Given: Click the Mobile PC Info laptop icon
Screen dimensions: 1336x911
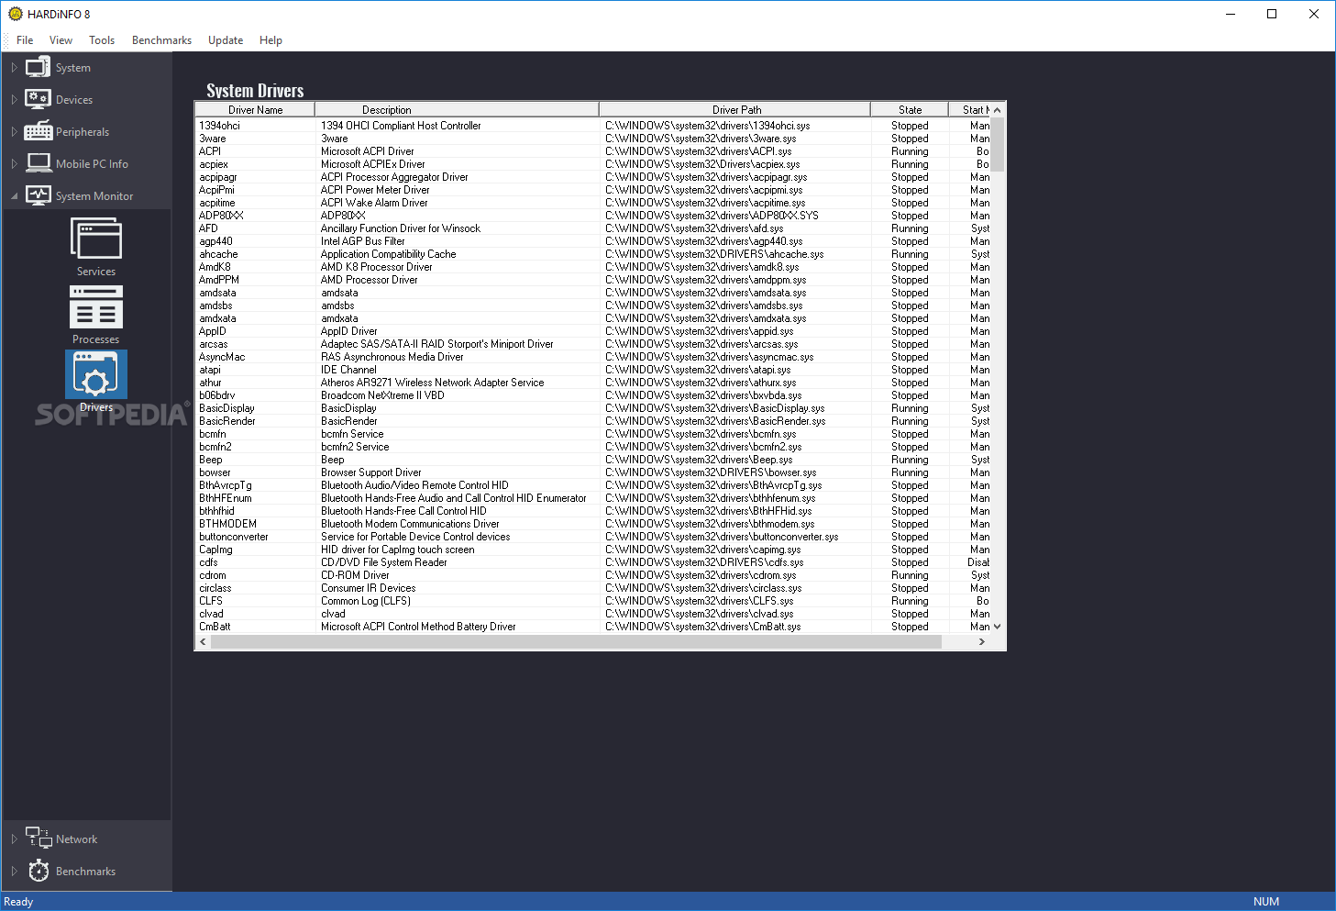Looking at the screenshot, I should pyautogui.click(x=39, y=163).
